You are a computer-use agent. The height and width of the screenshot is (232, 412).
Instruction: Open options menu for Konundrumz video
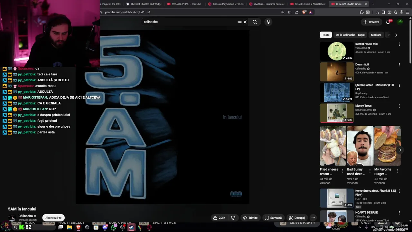point(399,191)
